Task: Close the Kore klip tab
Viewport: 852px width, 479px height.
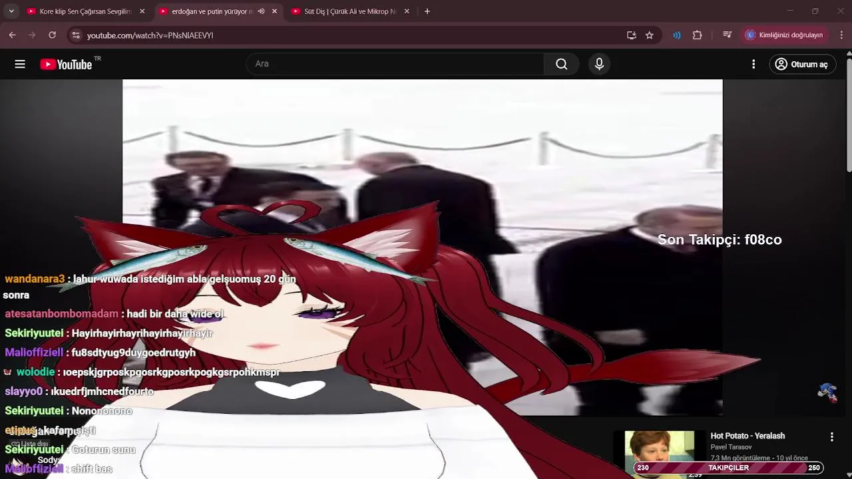Action: click(142, 11)
